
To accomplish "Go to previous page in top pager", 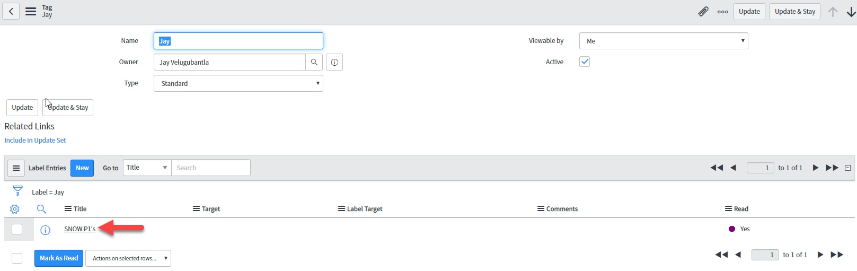I will [734, 168].
